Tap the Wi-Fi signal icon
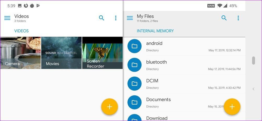 pyautogui.click(x=219, y=6)
